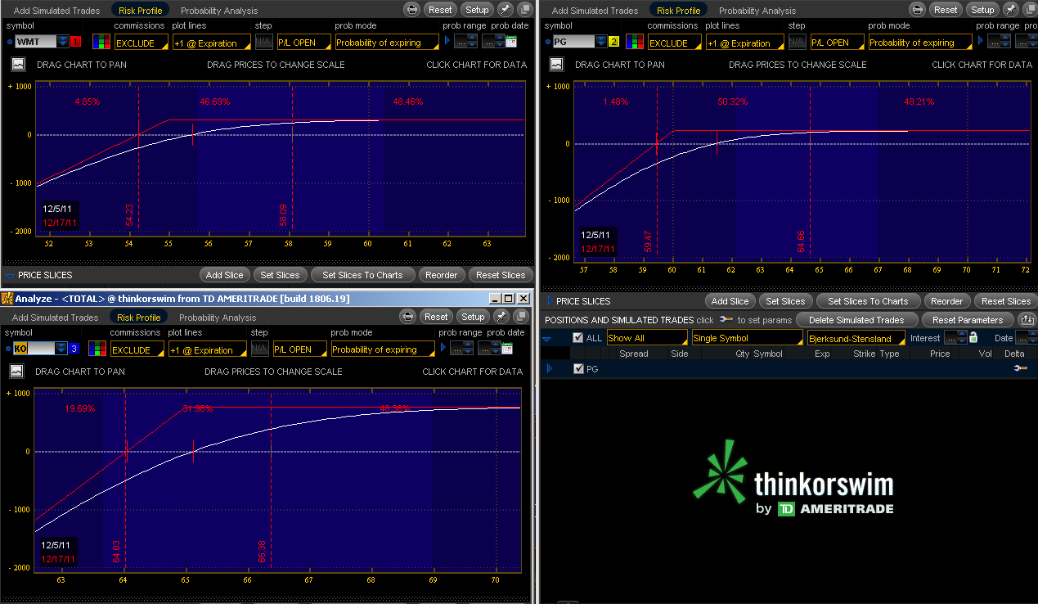
Task: Click the prob range play arrow in KO window
Action: [x=443, y=349]
